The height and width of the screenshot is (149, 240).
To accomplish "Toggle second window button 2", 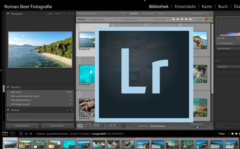I will coord(12,134).
